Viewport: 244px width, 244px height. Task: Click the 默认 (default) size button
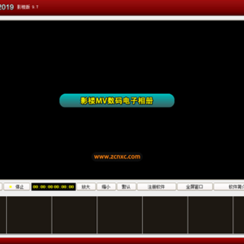[x=127, y=187]
